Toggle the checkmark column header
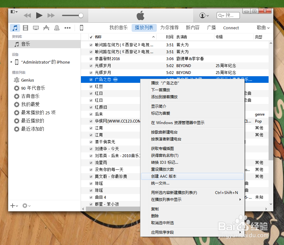 pyautogui.click(x=91, y=37)
